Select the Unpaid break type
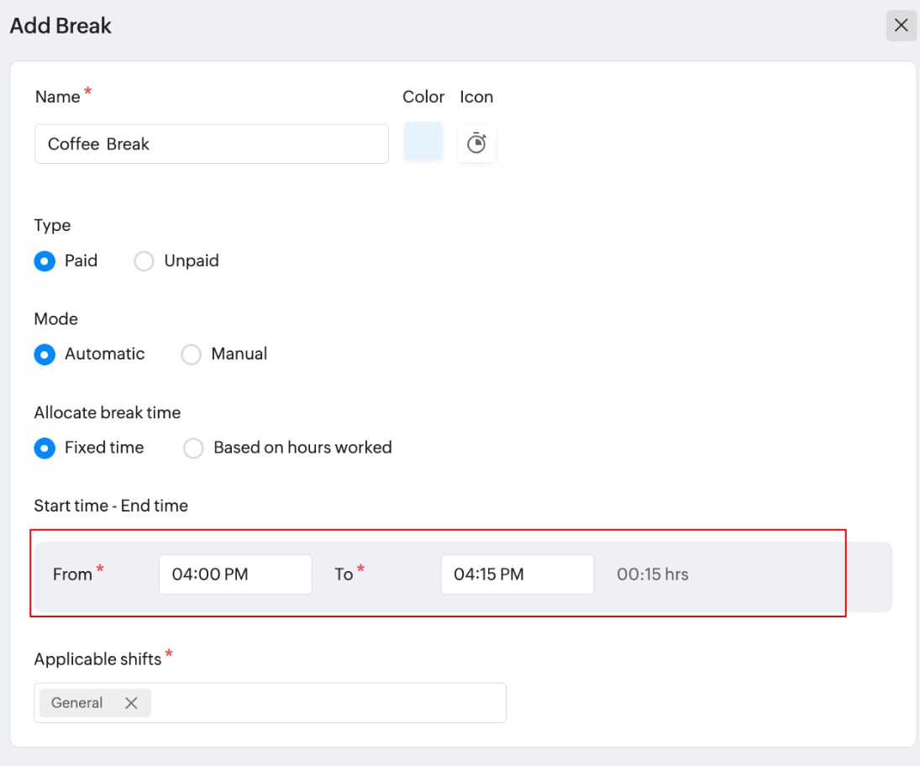This screenshot has width=920, height=766. (145, 261)
